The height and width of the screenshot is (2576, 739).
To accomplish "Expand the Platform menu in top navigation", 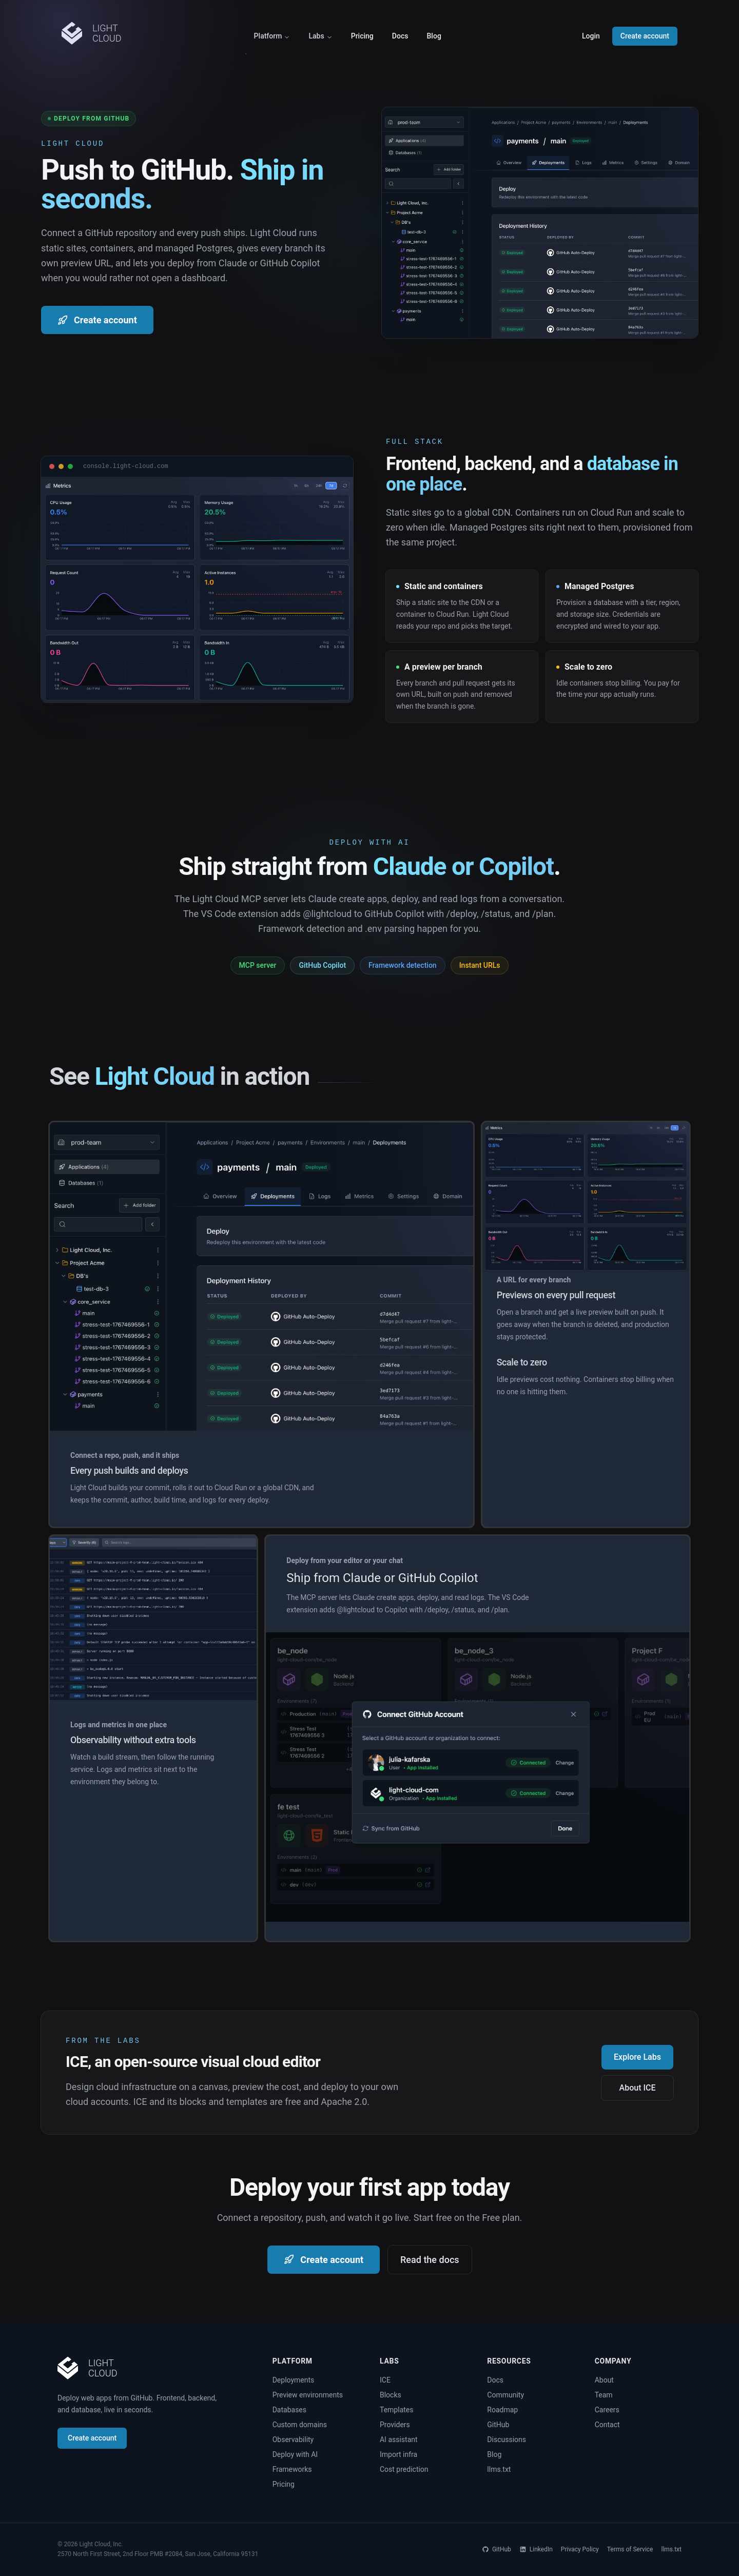I will 271,36.
